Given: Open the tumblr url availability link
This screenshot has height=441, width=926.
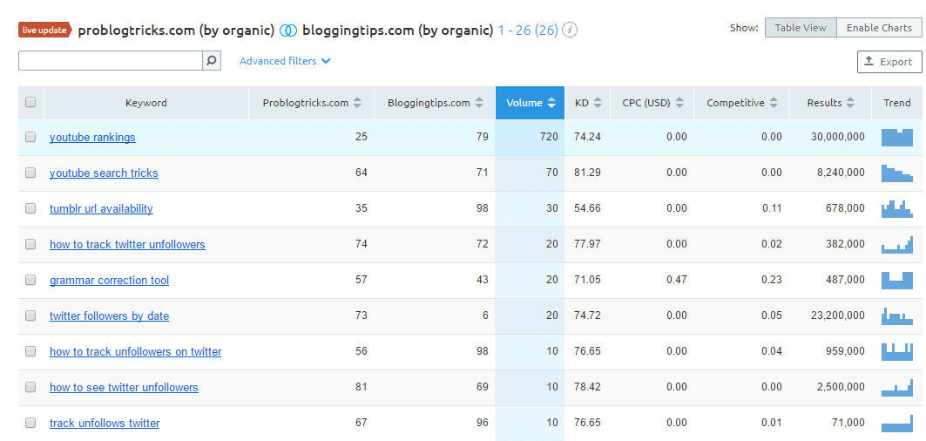Looking at the screenshot, I should pyautogui.click(x=102, y=208).
